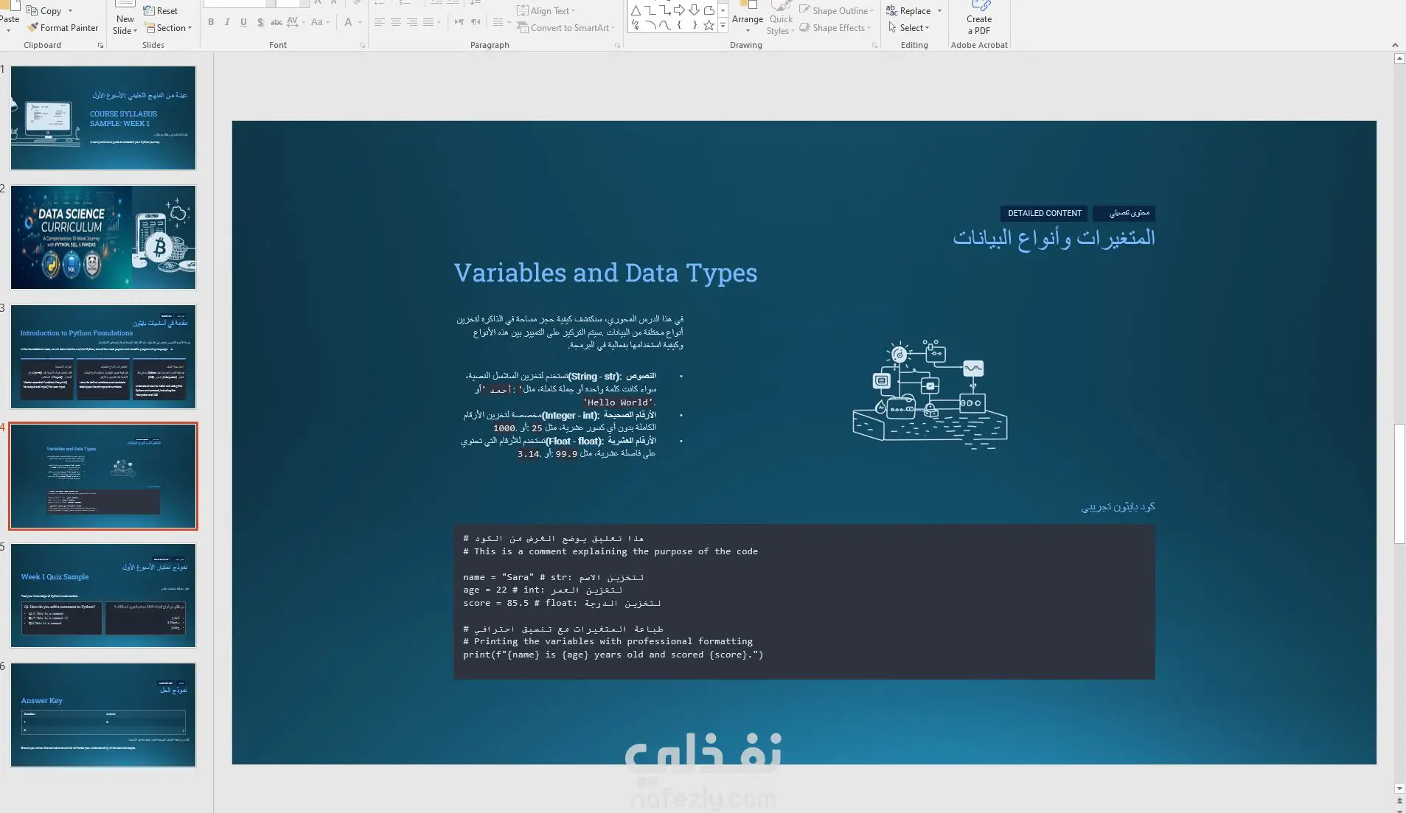Click the Copy button
This screenshot has width=1406, height=813.
pos(44,10)
